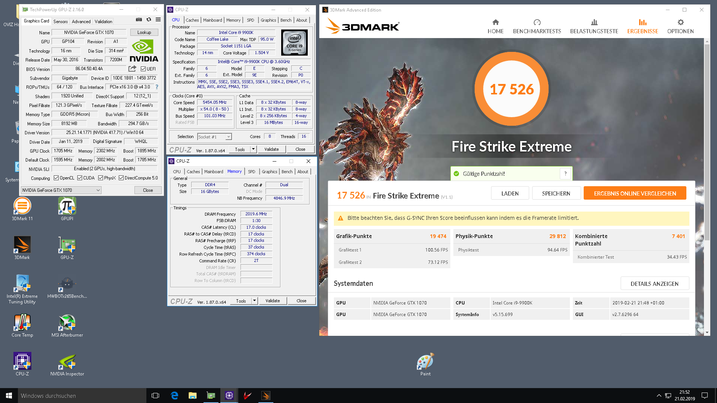717x403 pixels.
Task: Open Mainboard tab in upper CPU-Z window
Action: (x=212, y=20)
